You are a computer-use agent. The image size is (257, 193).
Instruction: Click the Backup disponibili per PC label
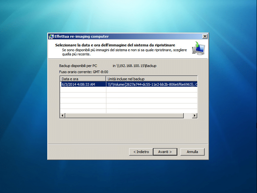(78, 66)
